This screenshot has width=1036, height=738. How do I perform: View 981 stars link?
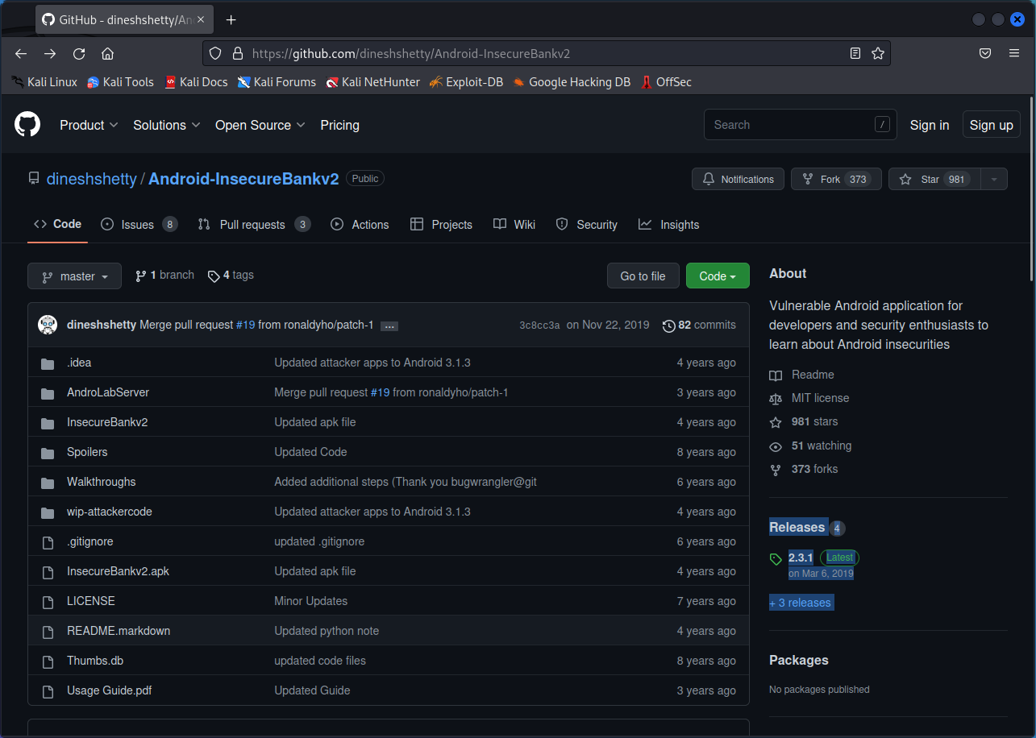pyautogui.click(x=804, y=421)
